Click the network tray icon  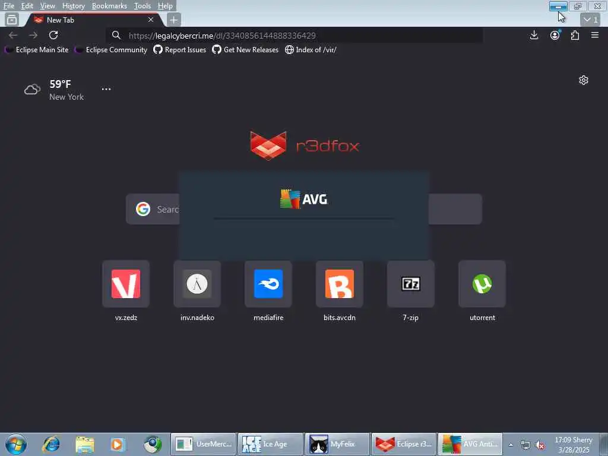pos(525,445)
